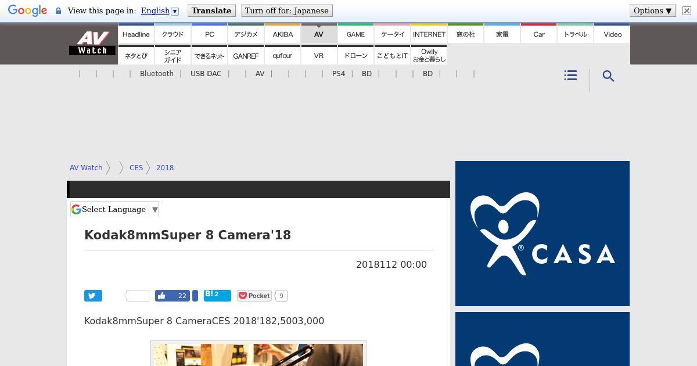Turn off translation for Japanese
This screenshot has height=366, width=697.
click(287, 10)
